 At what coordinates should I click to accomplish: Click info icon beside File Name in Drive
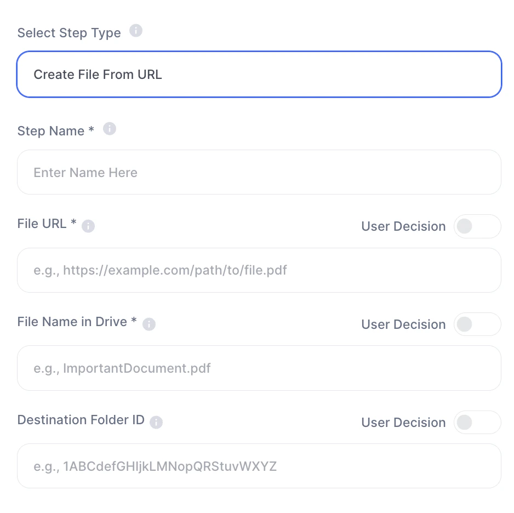point(149,324)
